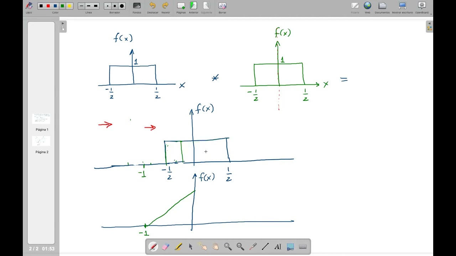
Task: Select the straight line drawing tool
Action: coord(265,246)
